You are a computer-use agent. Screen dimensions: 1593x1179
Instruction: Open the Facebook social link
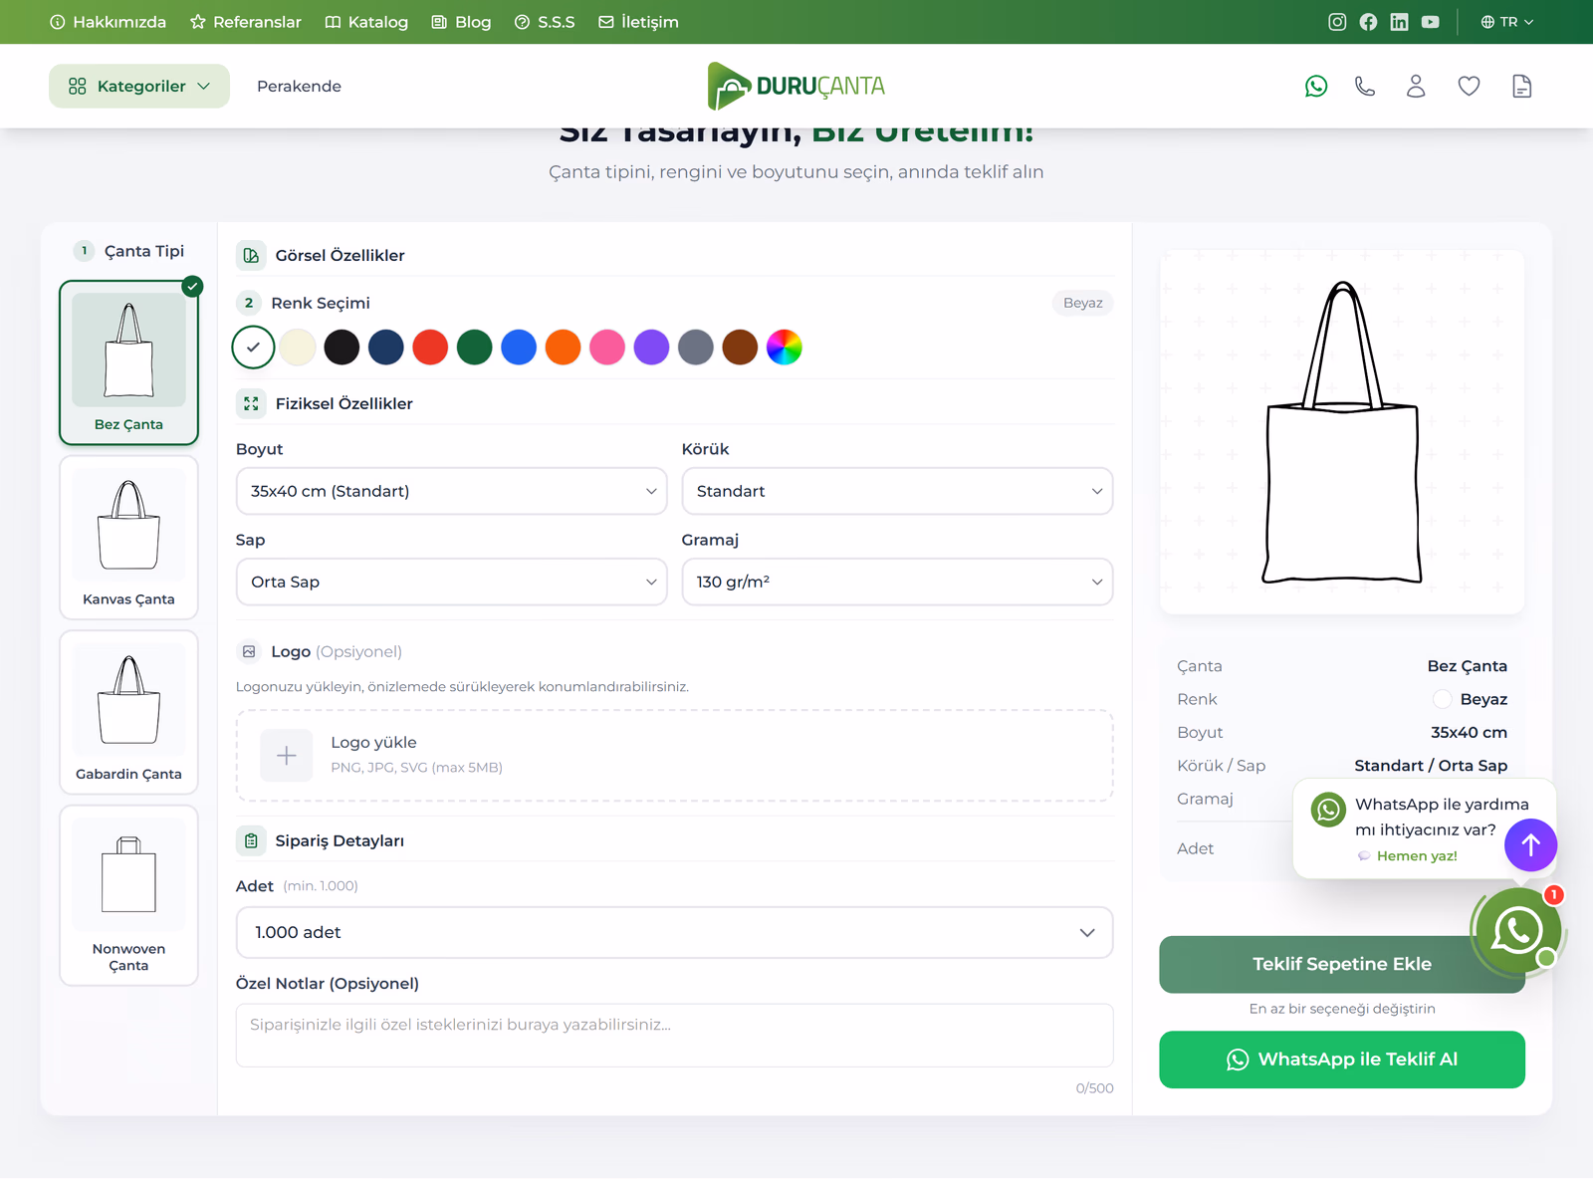coord(1368,22)
